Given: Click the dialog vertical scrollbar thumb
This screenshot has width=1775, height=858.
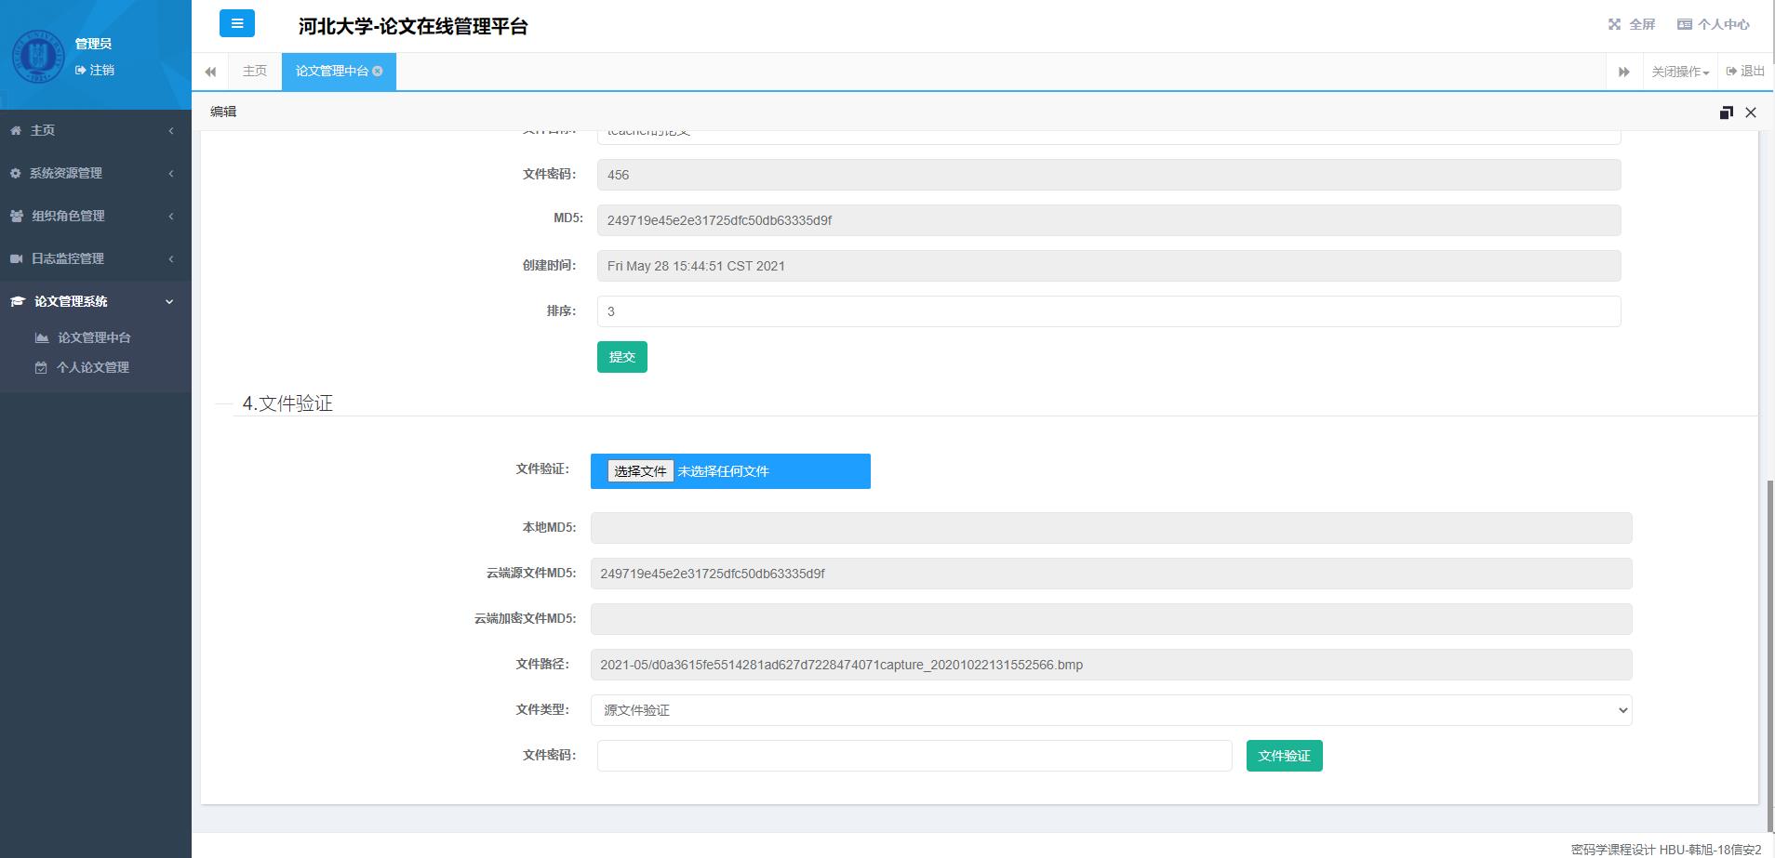Looking at the screenshot, I should 1769,655.
